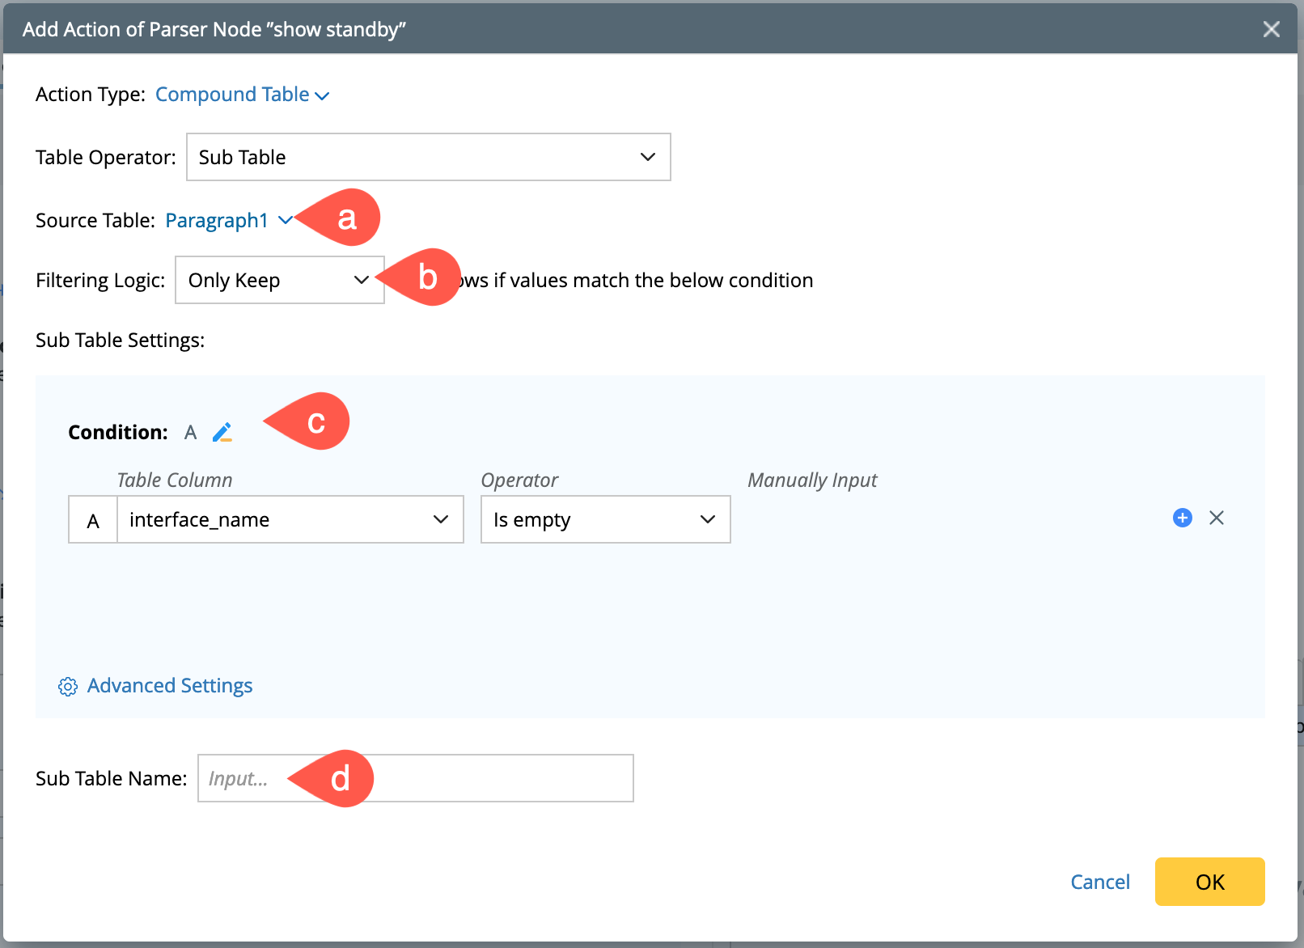Click the Advanced Settings gear icon
Image resolution: width=1304 pixels, height=948 pixels.
[x=68, y=687]
